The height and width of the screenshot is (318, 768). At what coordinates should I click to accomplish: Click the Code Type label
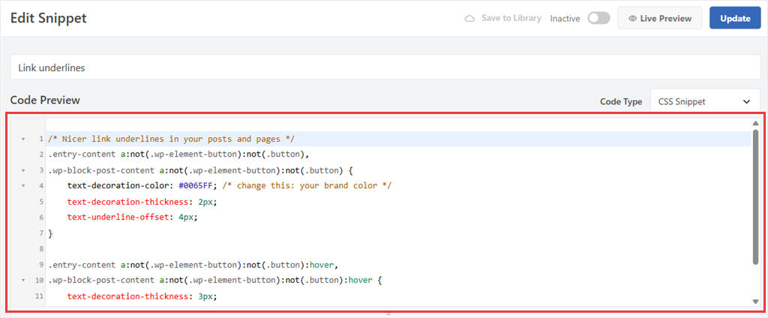coord(621,102)
